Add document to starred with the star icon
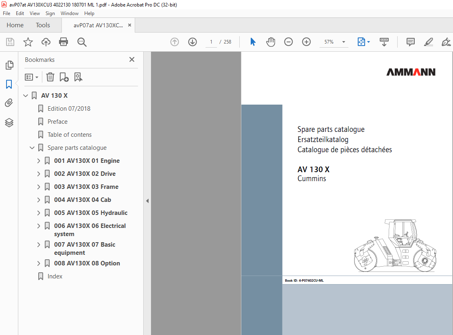This screenshot has height=335, width=453. pyautogui.click(x=28, y=42)
